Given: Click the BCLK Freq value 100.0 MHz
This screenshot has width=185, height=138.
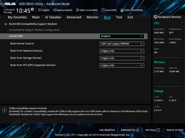Looking at the screenshot, I should point(159,43).
